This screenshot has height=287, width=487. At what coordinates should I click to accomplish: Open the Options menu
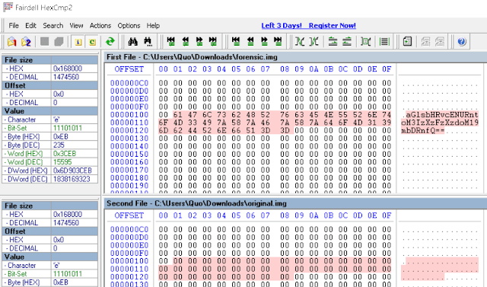coord(129,25)
